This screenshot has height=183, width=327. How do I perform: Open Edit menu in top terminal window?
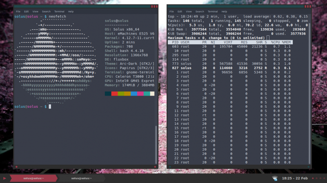(180, 12)
